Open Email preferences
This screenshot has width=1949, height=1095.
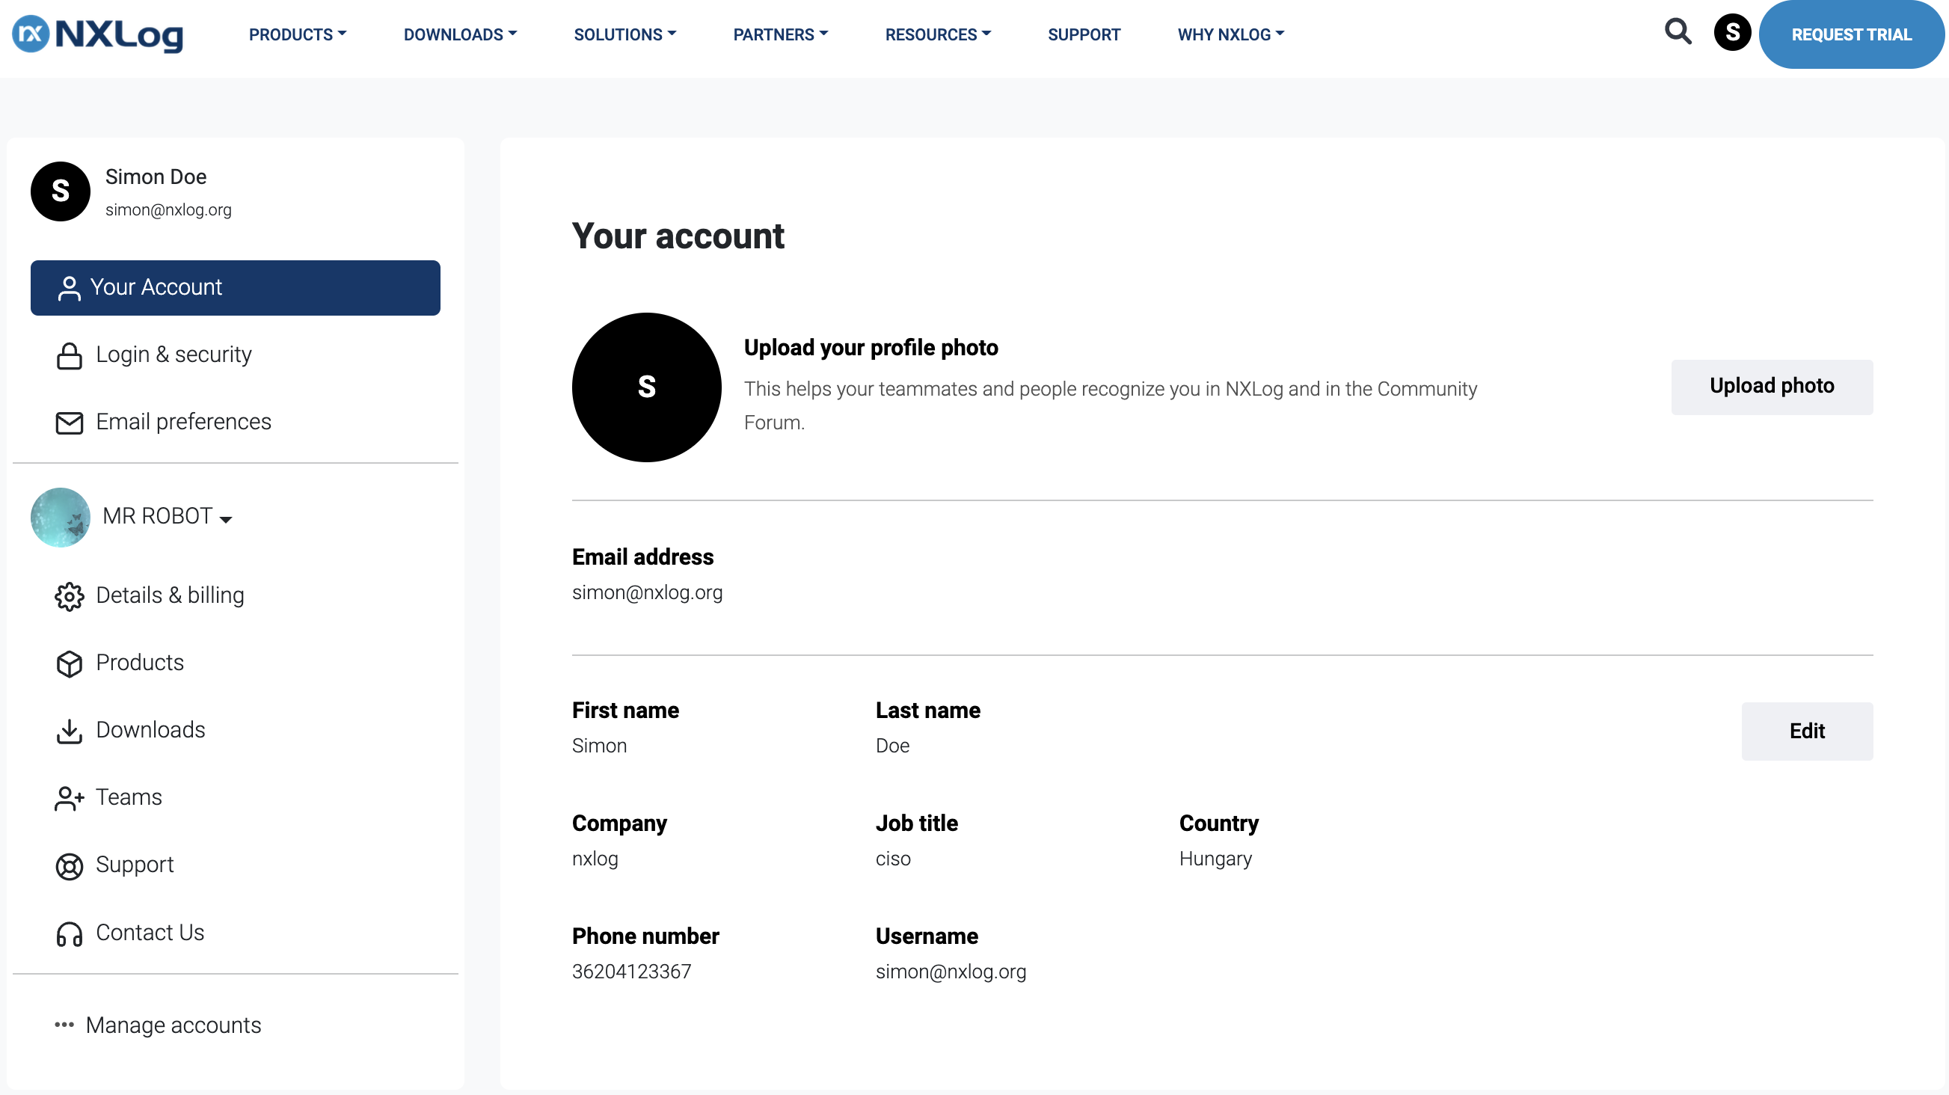tap(183, 422)
